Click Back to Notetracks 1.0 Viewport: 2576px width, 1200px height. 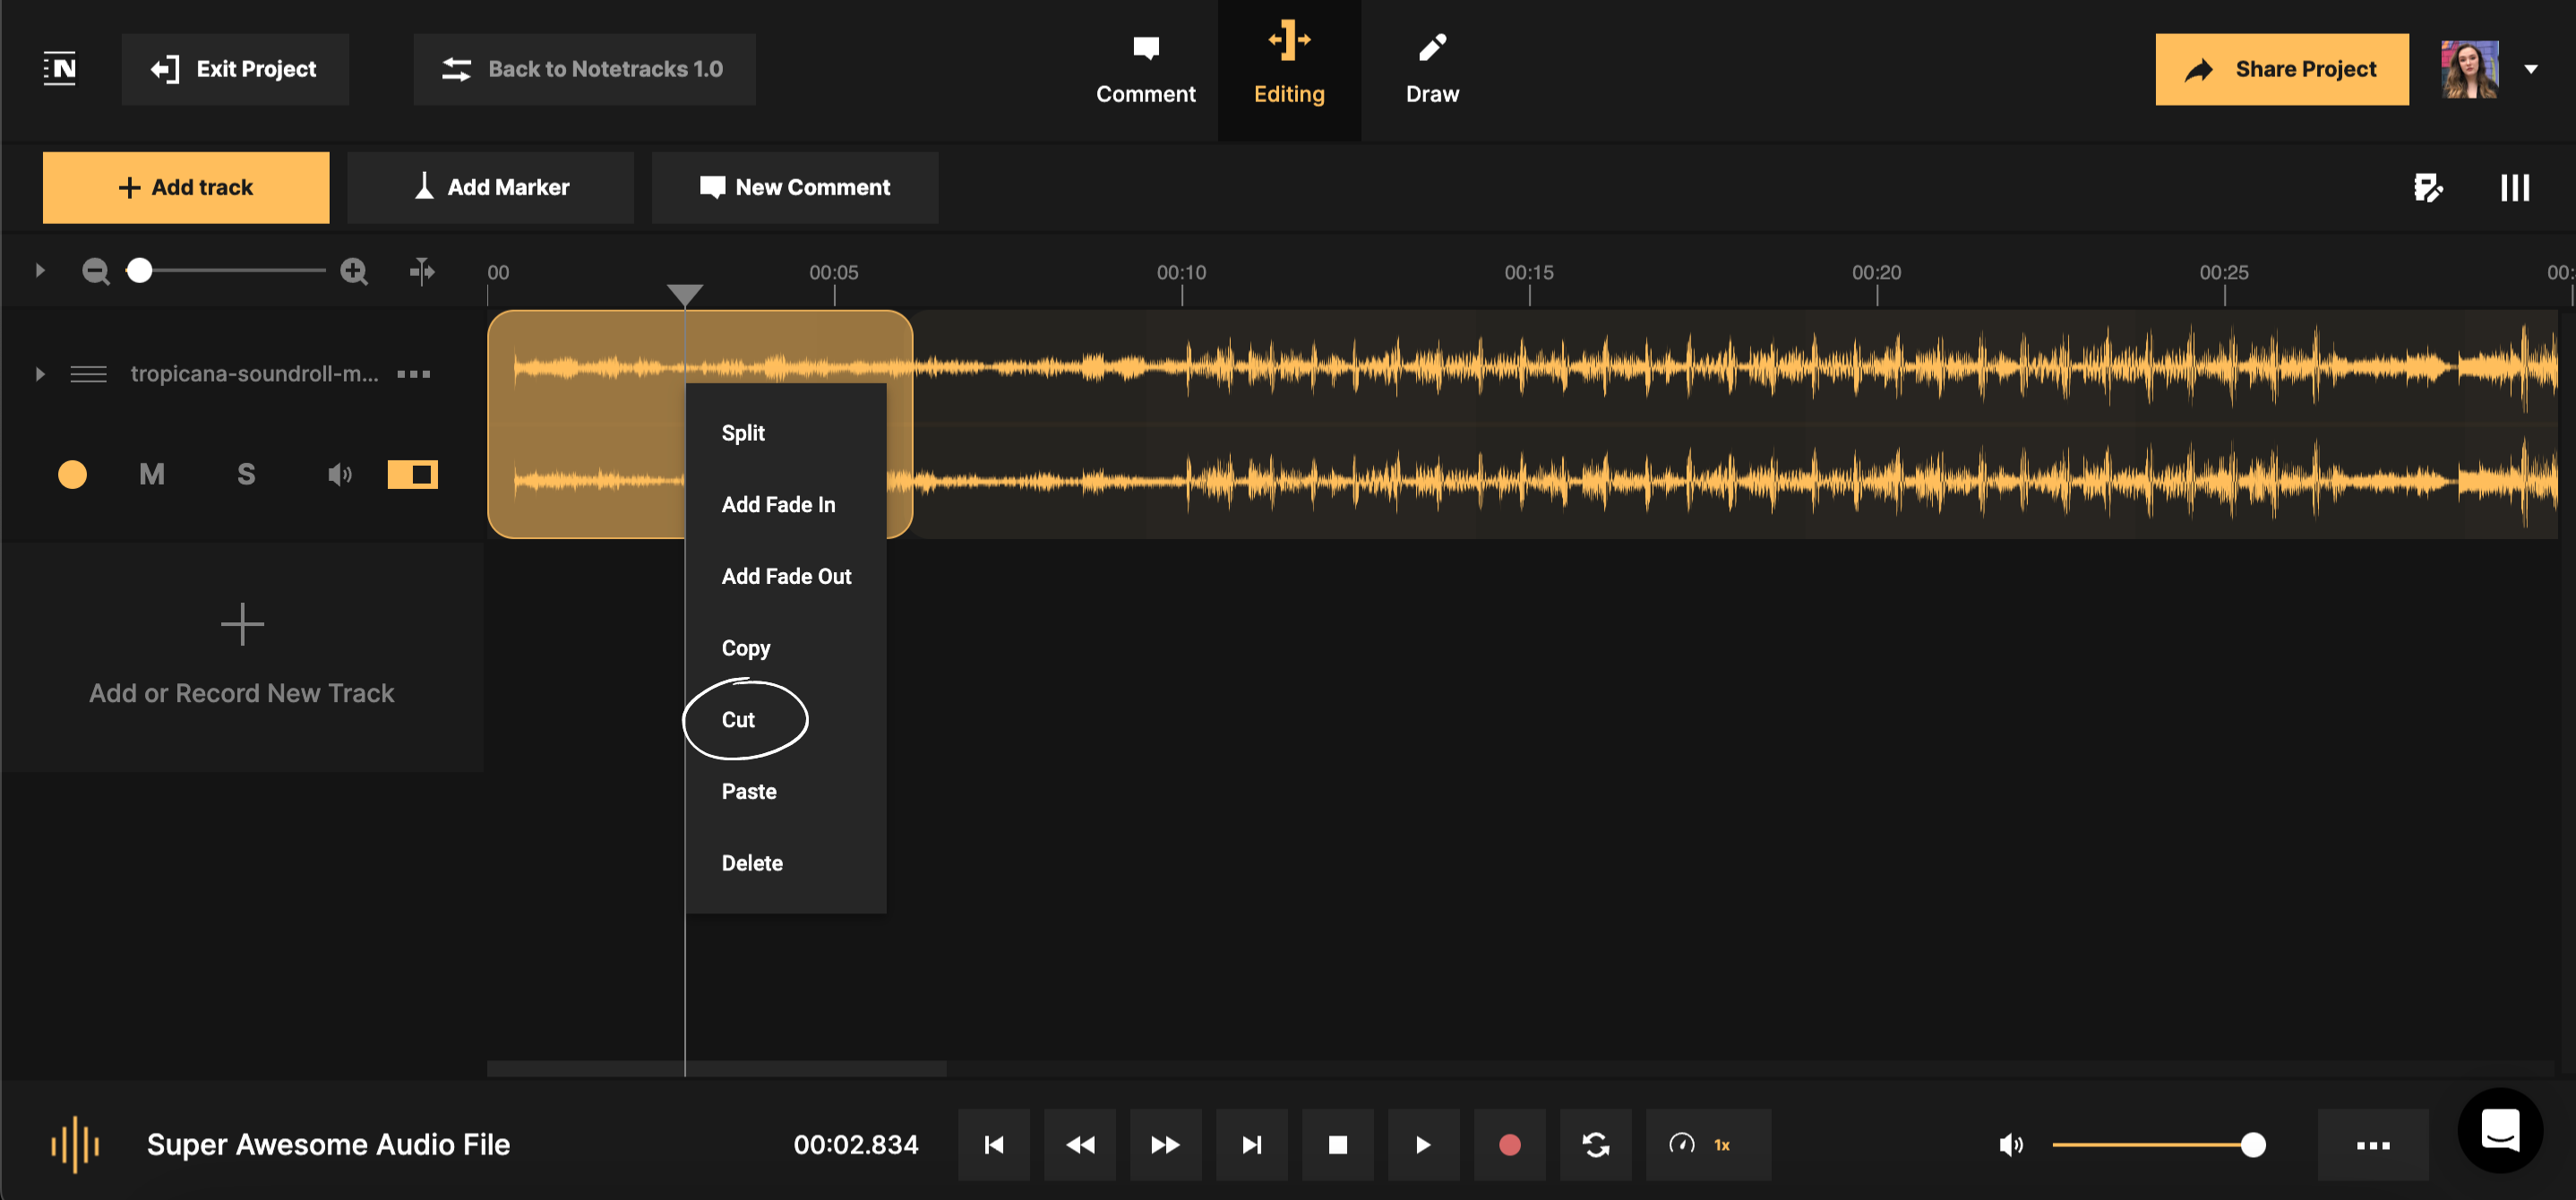(x=584, y=69)
